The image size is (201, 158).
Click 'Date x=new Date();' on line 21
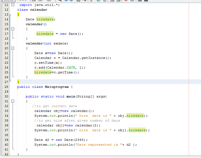(x=53, y=53)
